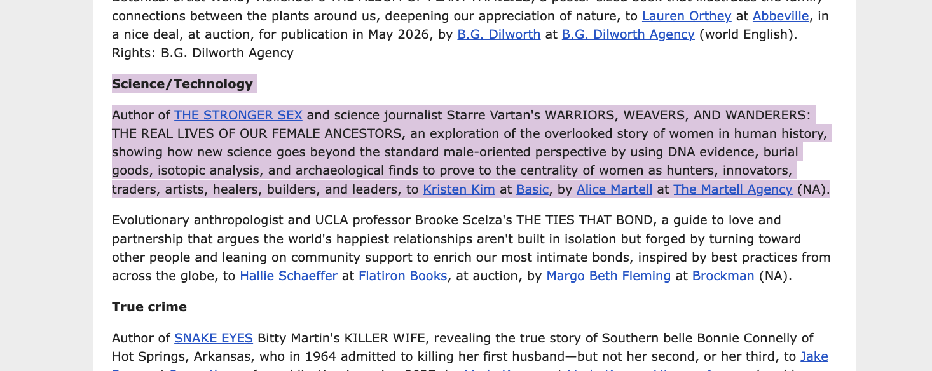Click the SNAKE EYES book link
932x371 pixels.
click(x=214, y=338)
